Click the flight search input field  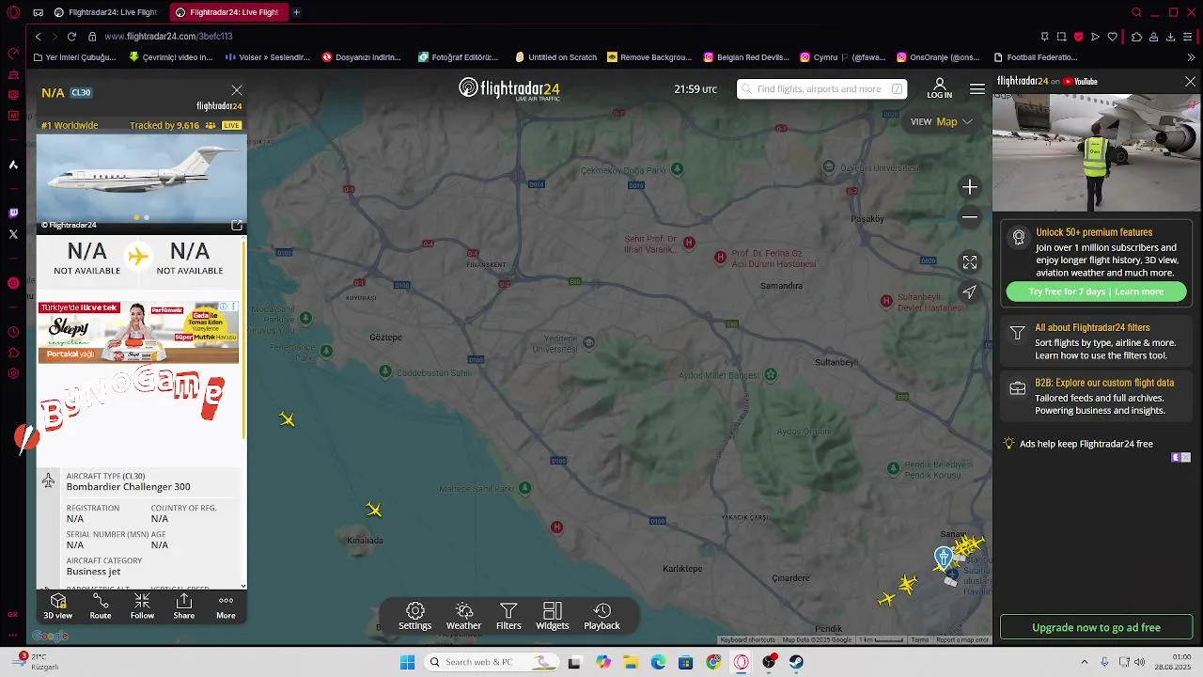pos(821,89)
